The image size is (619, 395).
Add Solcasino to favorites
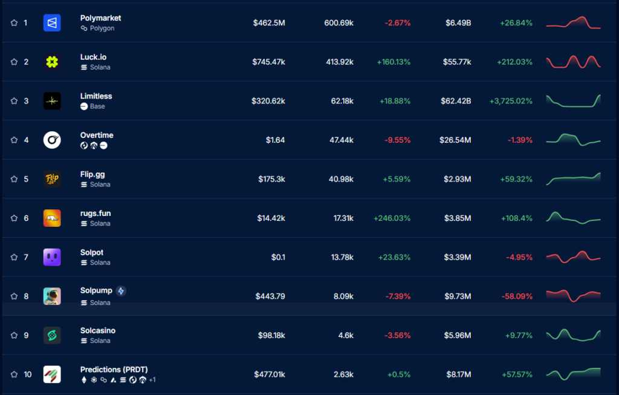coord(15,336)
